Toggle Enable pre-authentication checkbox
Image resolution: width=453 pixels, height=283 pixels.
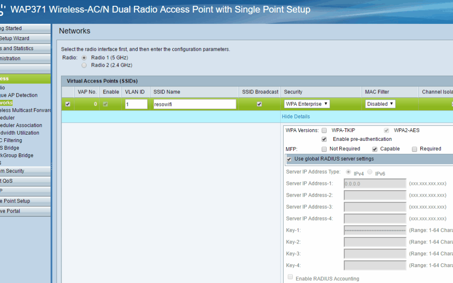[324, 140]
